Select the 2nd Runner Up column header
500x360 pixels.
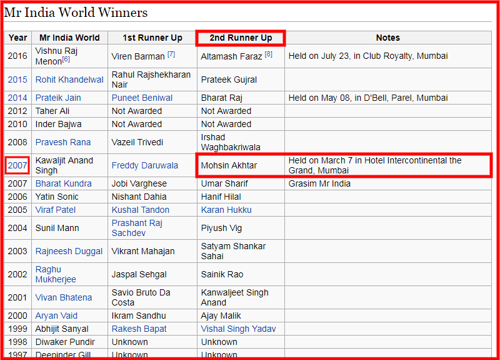point(241,38)
